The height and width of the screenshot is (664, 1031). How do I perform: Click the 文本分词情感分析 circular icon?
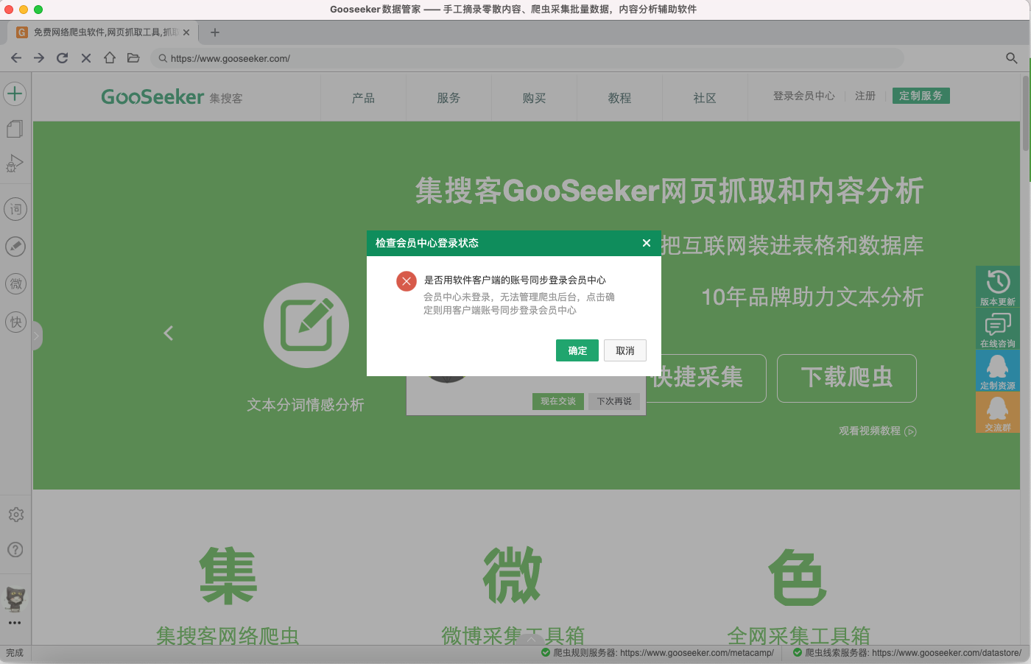(x=306, y=325)
